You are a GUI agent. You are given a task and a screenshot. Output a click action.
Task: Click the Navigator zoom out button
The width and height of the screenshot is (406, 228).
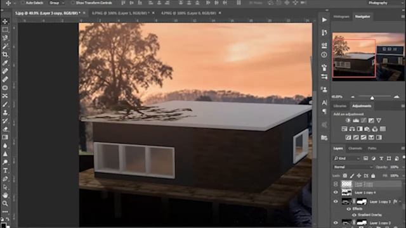(353, 97)
